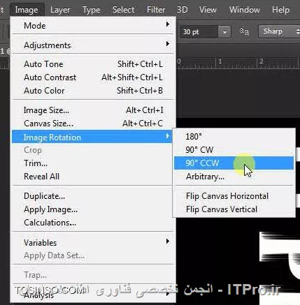Select Image Rotation menu entry

(x=92, y=137)
